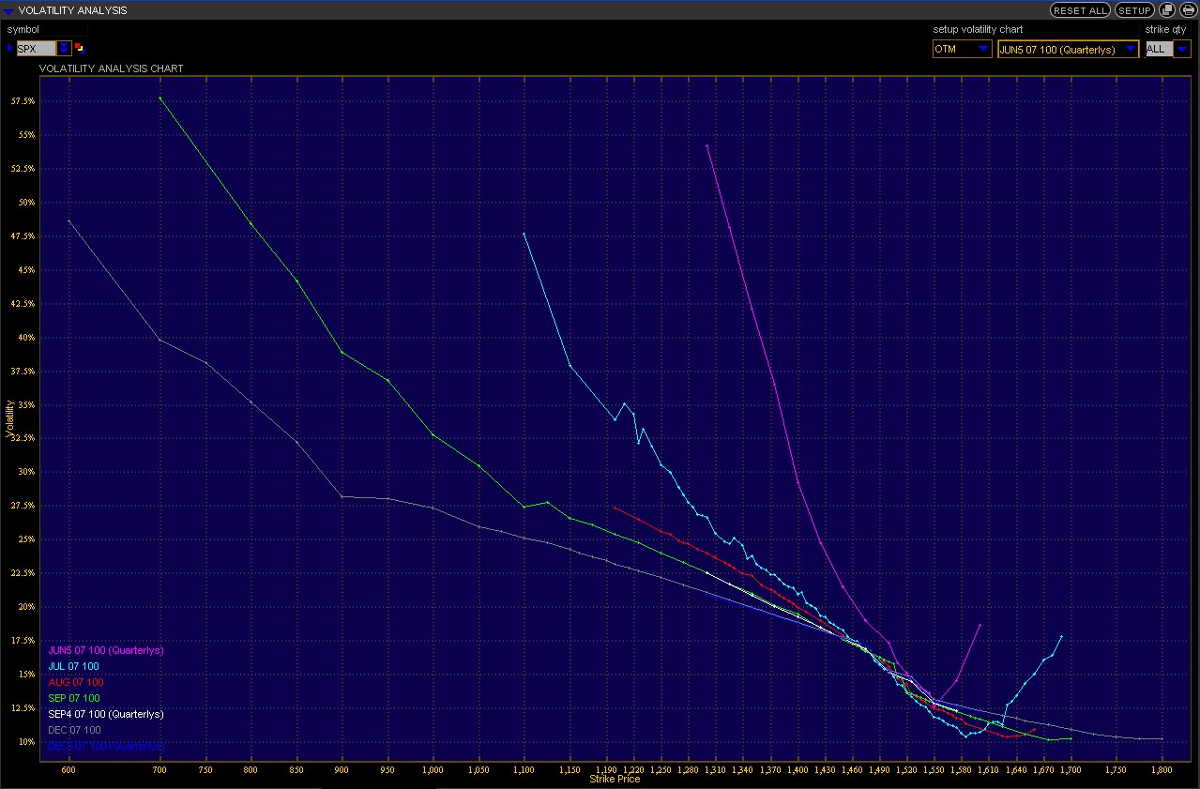Click the colored link squares icon
The height and width of the screenshot is (789, 1200).
tap(80, 49)
